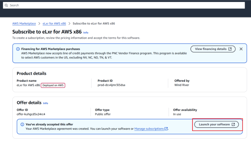Click the external-link icon on View financing details
This screenshot has width=251, height=142.
(230, 49)
